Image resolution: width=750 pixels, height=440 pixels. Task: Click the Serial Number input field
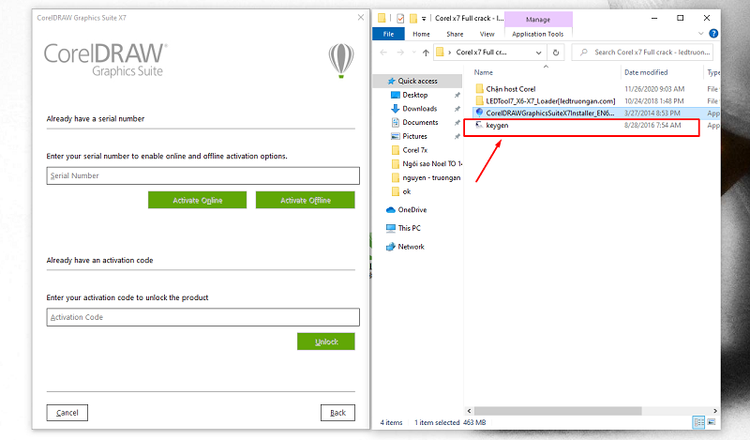click(202, 175)
